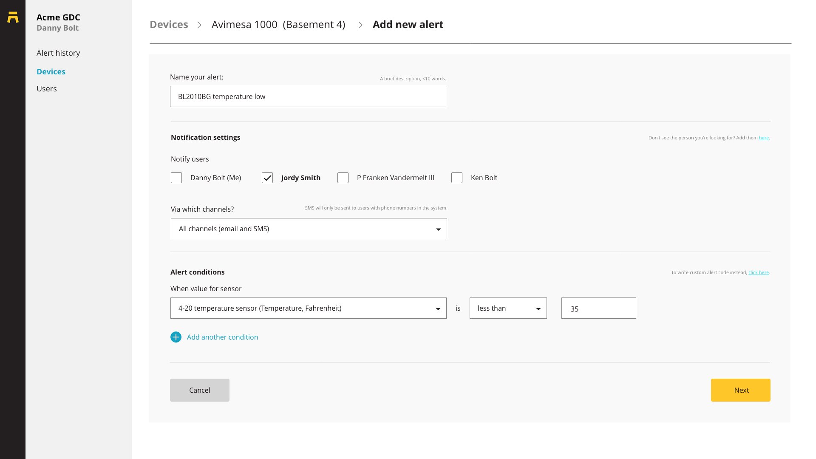Click the 'Add new alert' breadcrumb title

(408, 25)
